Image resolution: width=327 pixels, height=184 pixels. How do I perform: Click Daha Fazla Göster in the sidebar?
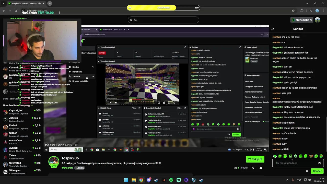12,99
